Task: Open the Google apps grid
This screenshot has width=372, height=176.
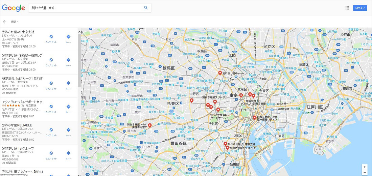Action: [347, 8]
